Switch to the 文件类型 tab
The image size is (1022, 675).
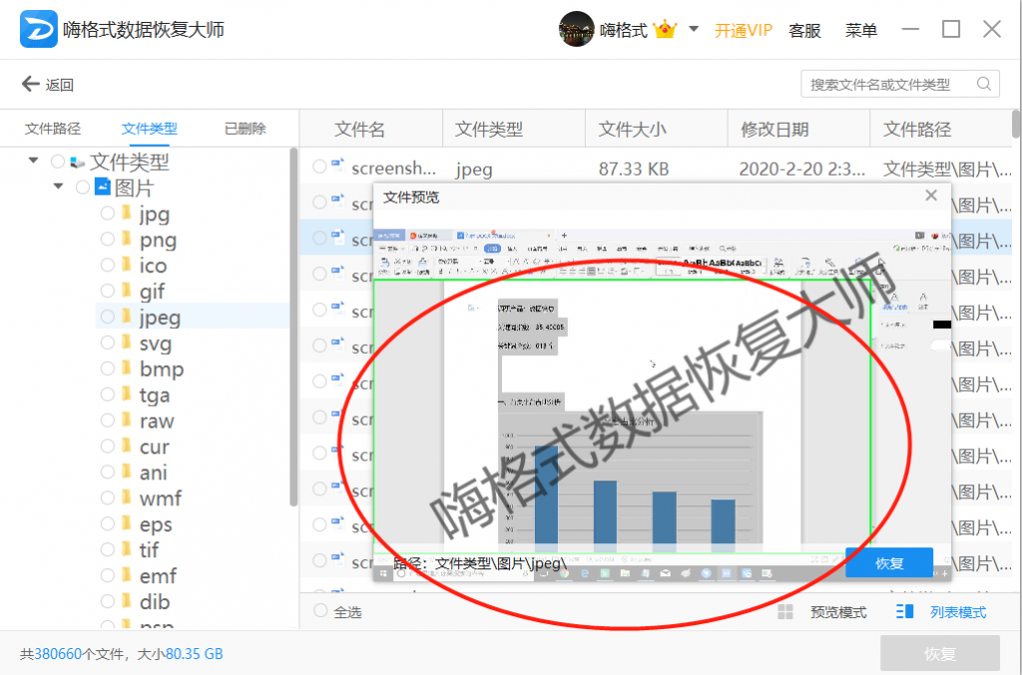[x=150, y=129]
